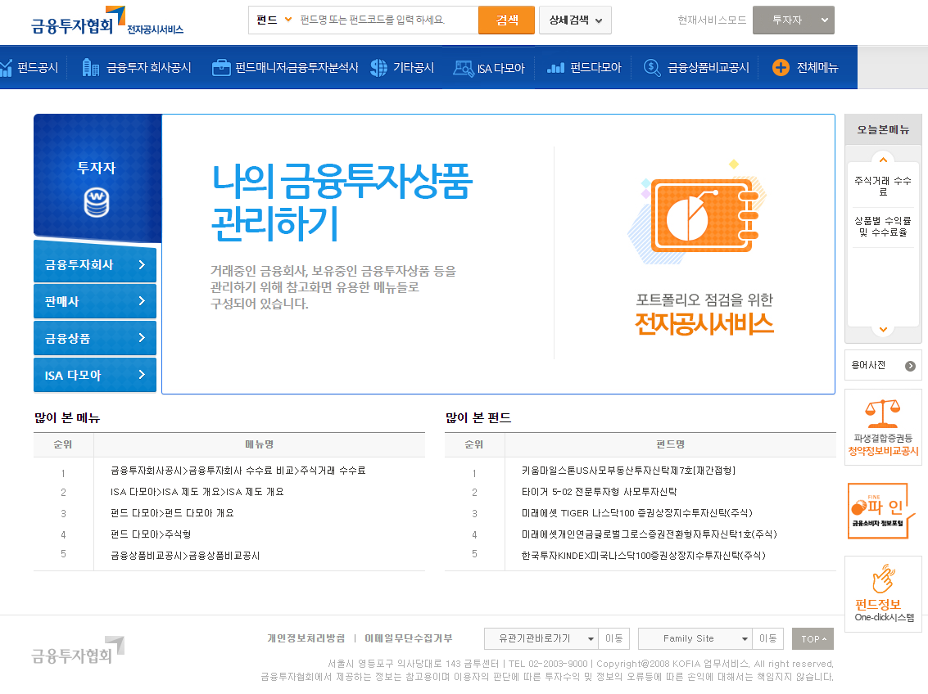Open the 투자자 service mode dropdown
Image resolution: width=928 pixels, height=694 pixels.
click(793, 20)
